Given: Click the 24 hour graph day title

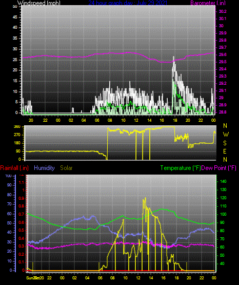Looking at the screenshot, I should [x=127, y=3].
